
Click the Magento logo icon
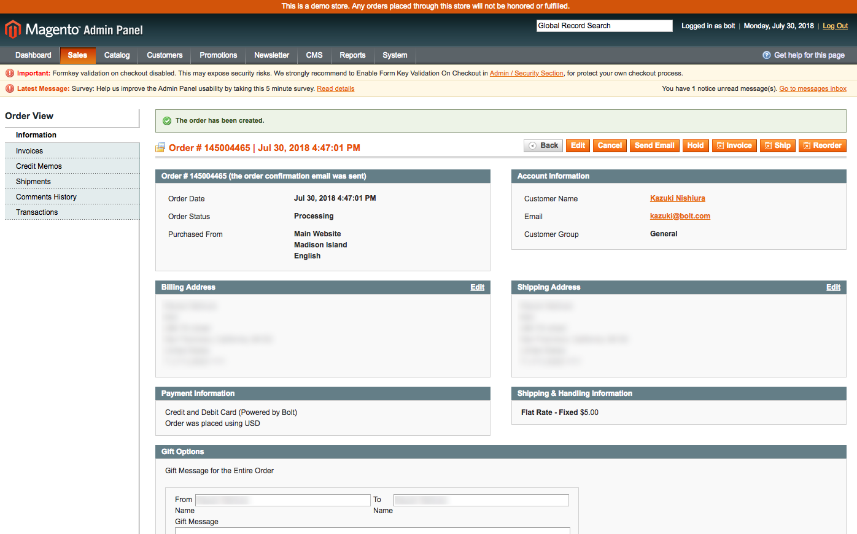click(x=13, y=29)
